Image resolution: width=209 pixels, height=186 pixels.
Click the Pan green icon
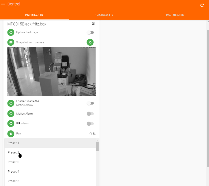11,133
